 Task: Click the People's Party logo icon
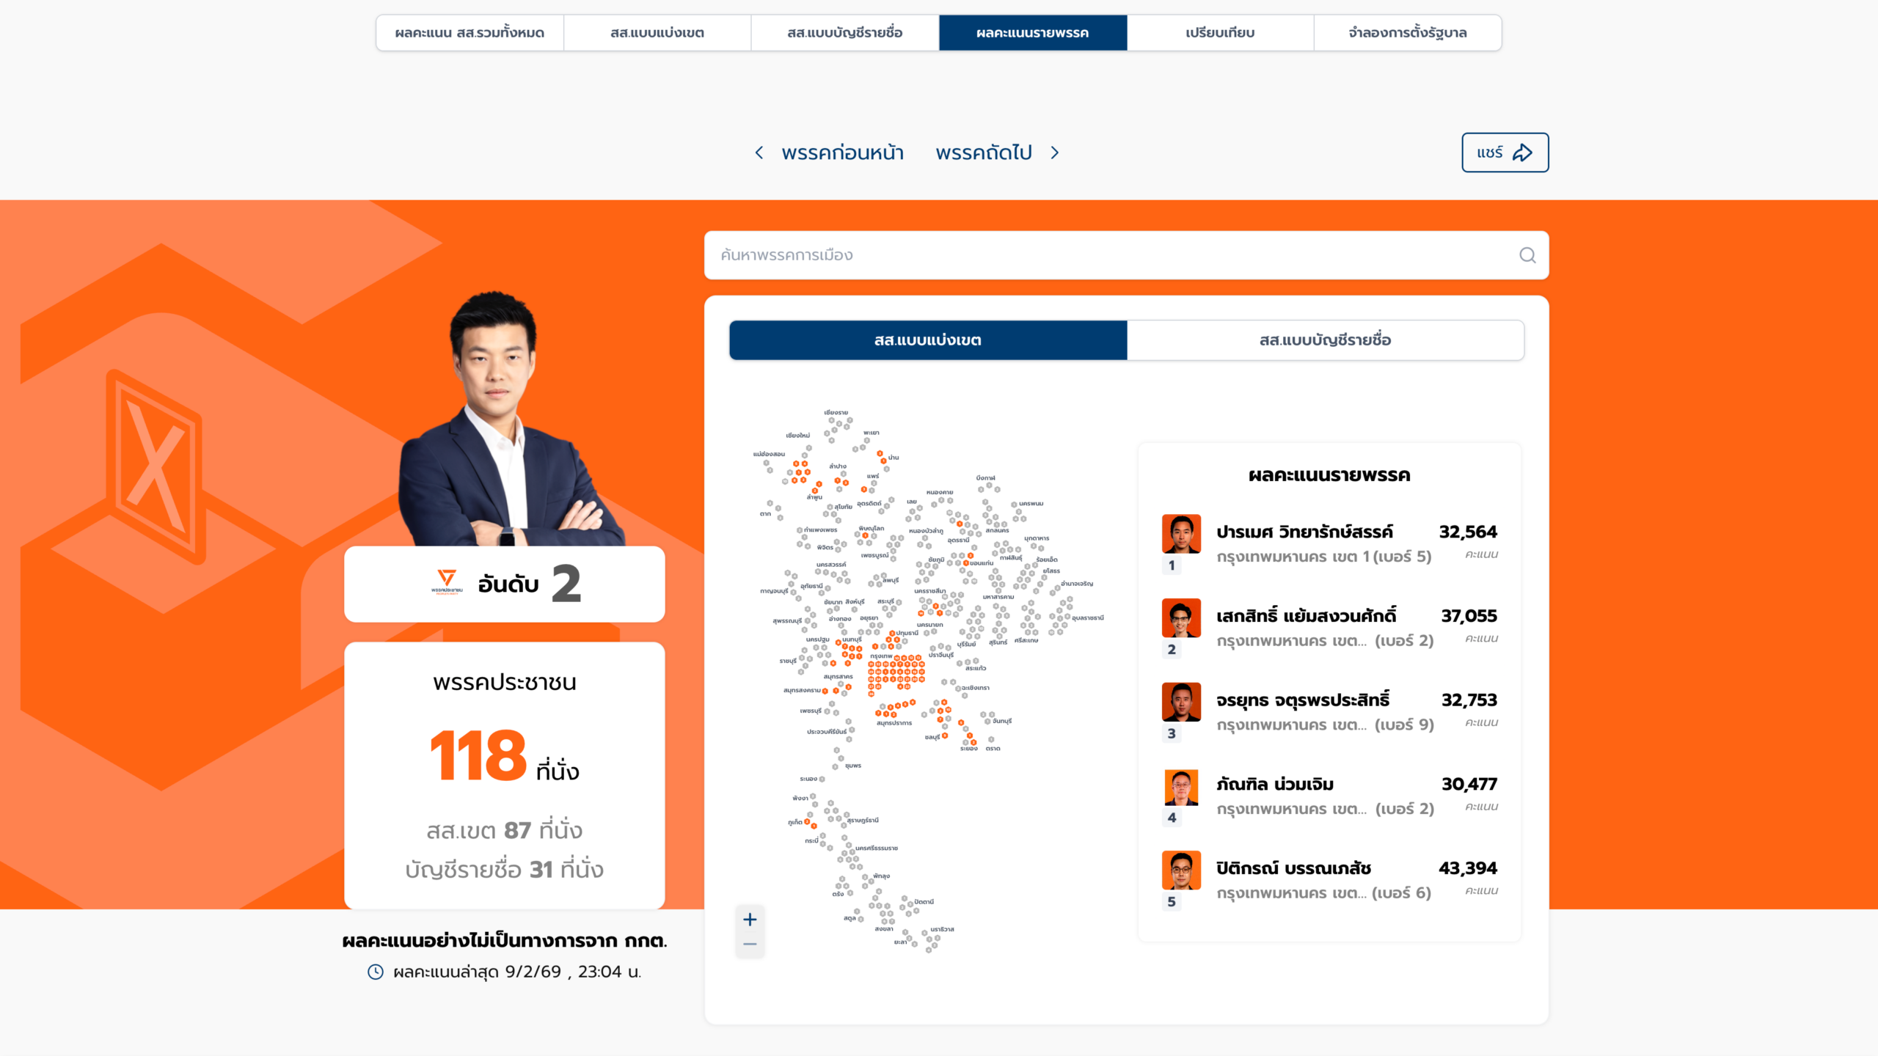[446, 582]
